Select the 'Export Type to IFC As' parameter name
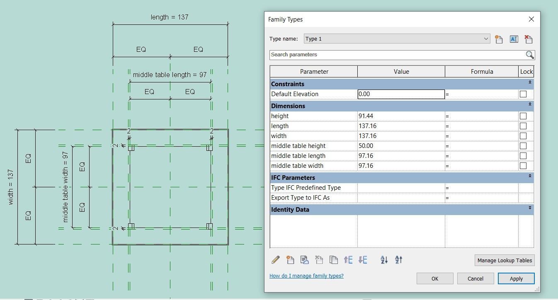 (x=301, y=198)
